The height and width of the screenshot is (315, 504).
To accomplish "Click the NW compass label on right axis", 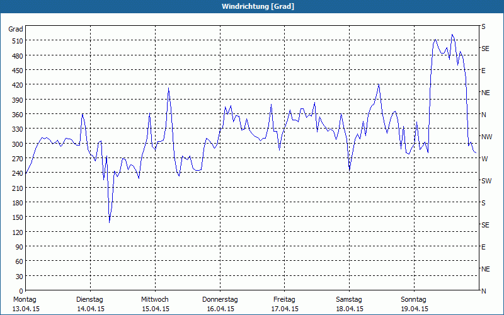I will (486, 137).
